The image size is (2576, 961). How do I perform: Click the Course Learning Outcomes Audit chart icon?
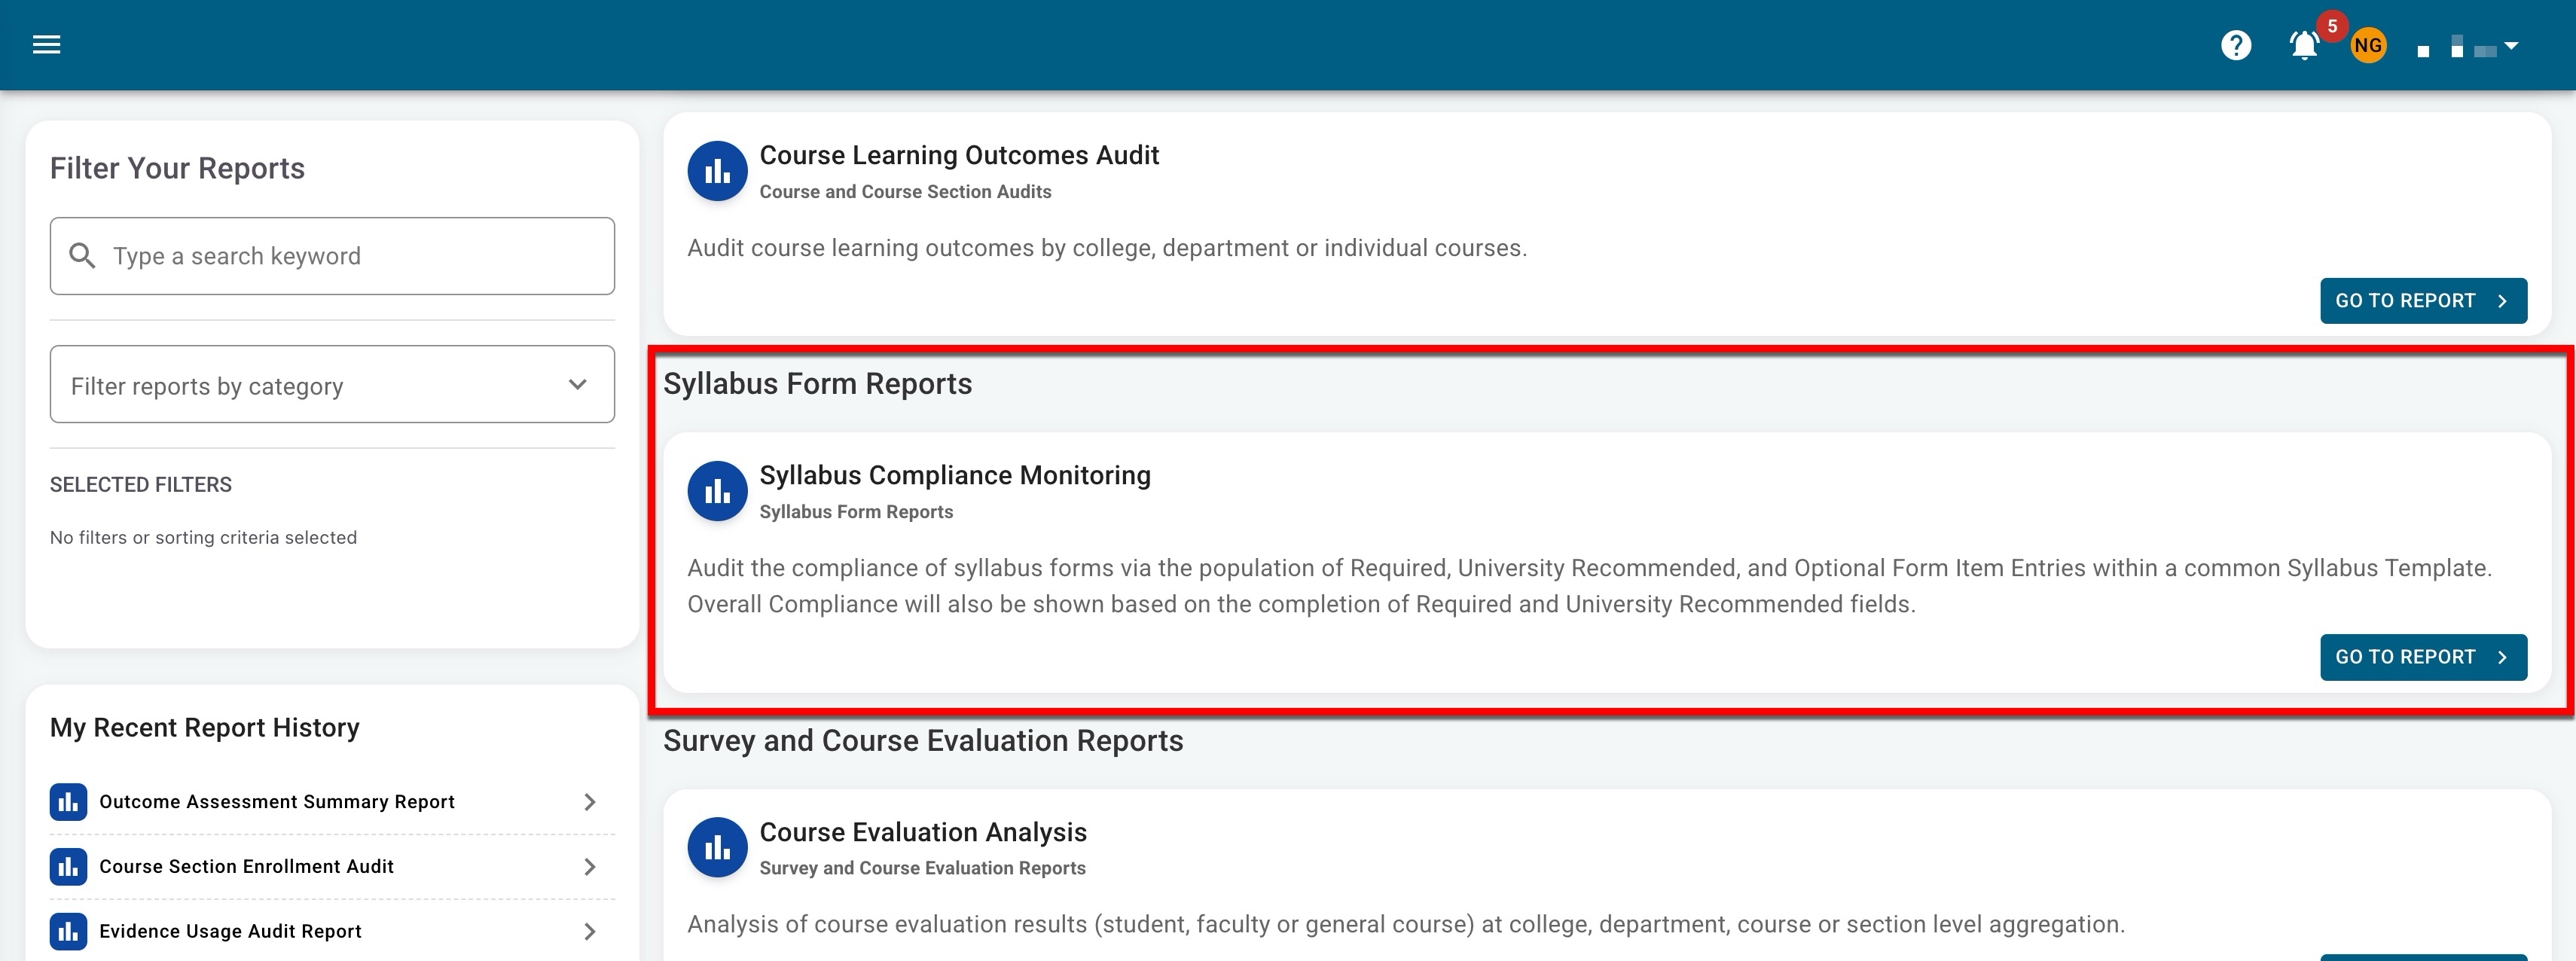pos(717,171)
